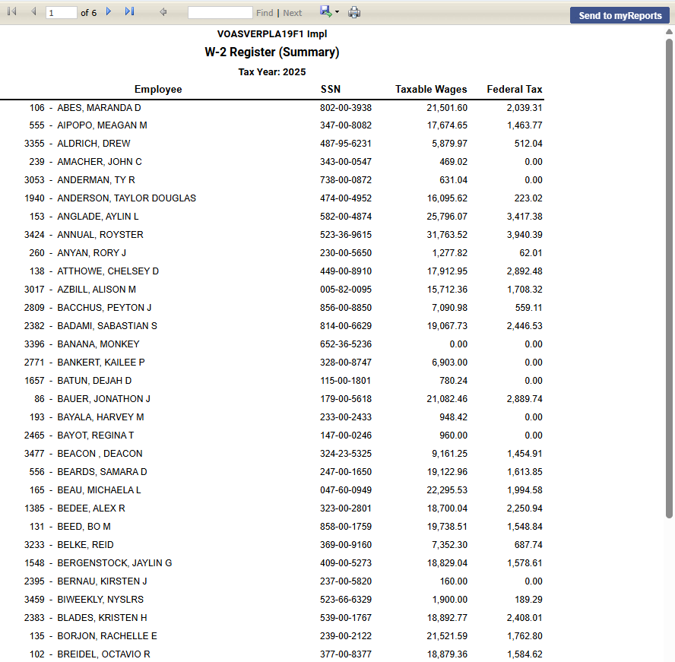Click the Next search result link
Viewport: 675px width, 662px height.
(x=293, y=13)
